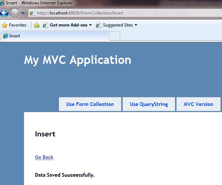Open the Use Form Collection menu tab

[90, 104]
